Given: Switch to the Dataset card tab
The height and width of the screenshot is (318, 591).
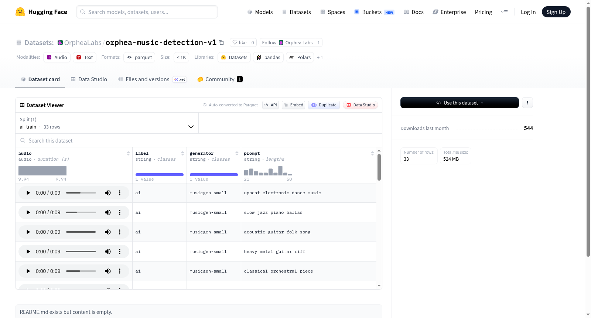Looking at the screenshot, I should tap(40, 79).
